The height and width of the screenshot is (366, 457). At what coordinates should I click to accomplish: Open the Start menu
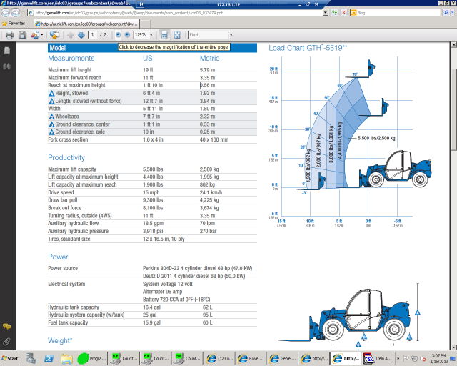(x=9, y=358)
